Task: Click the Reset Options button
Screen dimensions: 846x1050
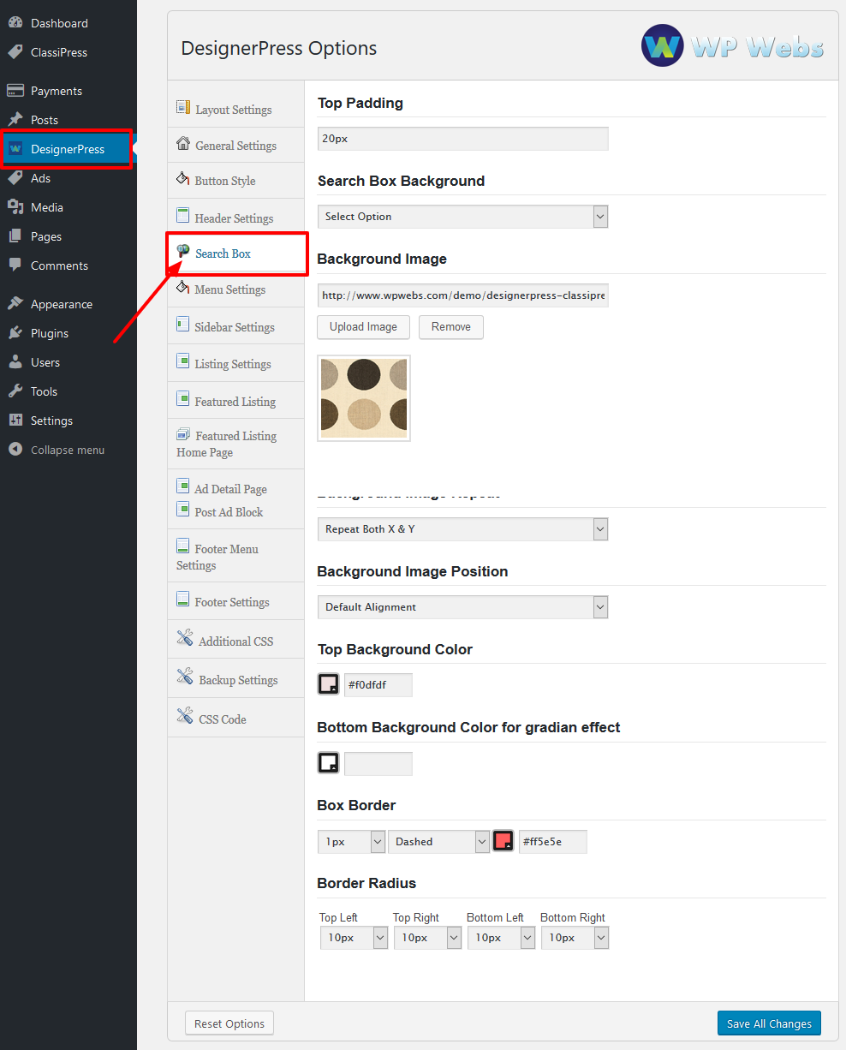Action: pyautogui.click(x=229, y=1023)
